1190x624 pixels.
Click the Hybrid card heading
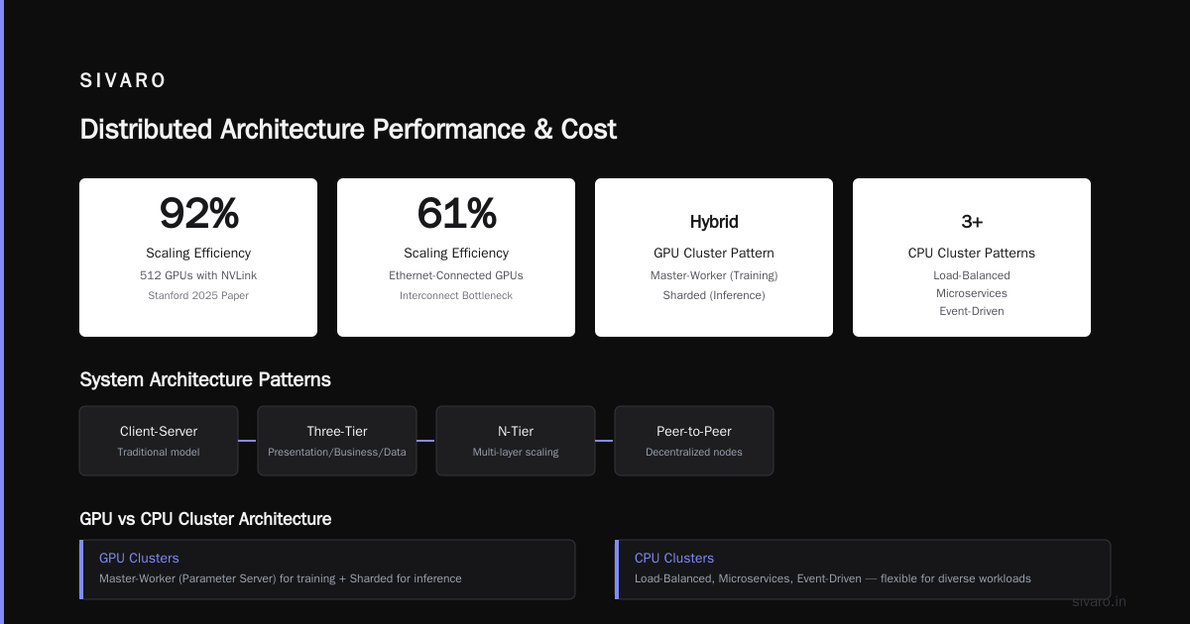pyautogui.click(x=714, y=222)
